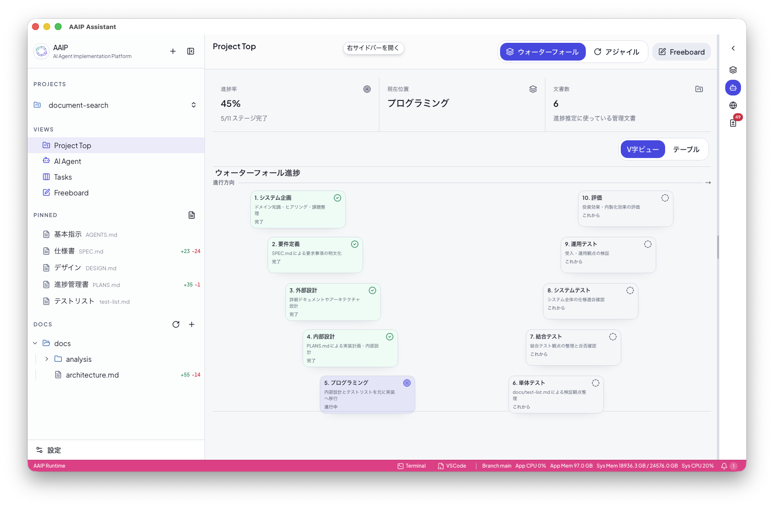Select the 9. 運用テスト stage card
This screenshot has width=774, height=508.
608,255
